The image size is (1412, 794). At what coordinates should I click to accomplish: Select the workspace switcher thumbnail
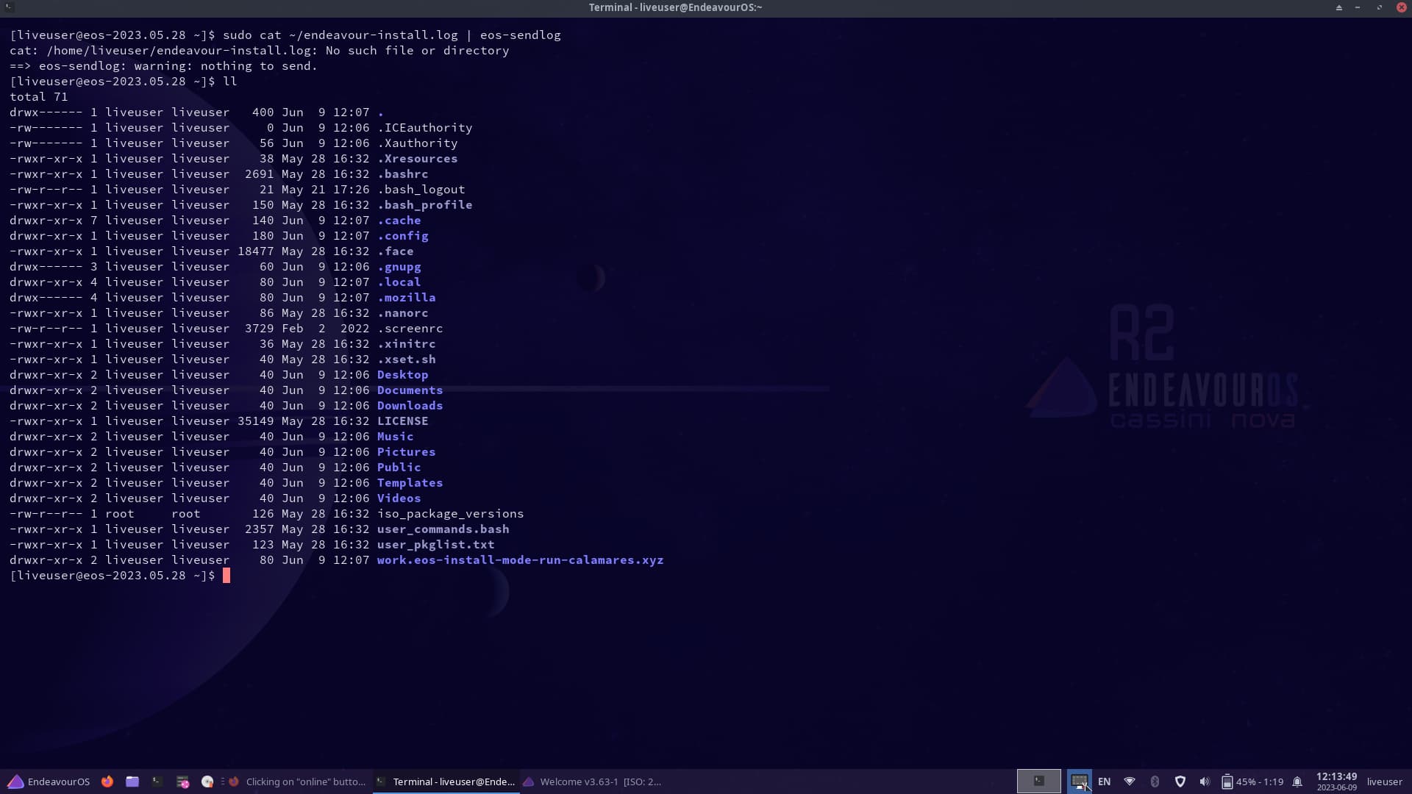(1038, 781)
